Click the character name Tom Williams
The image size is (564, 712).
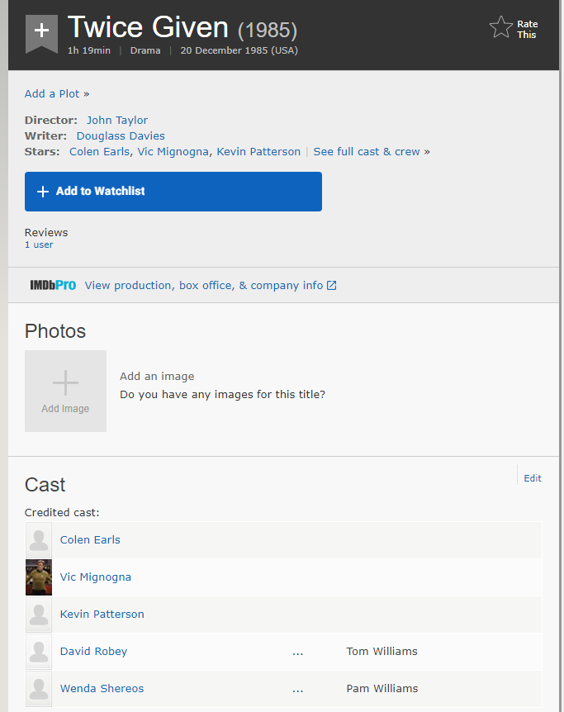382,652
